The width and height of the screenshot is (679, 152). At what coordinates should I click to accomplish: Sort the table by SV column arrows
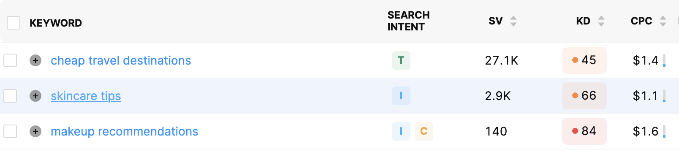(513, 21)
